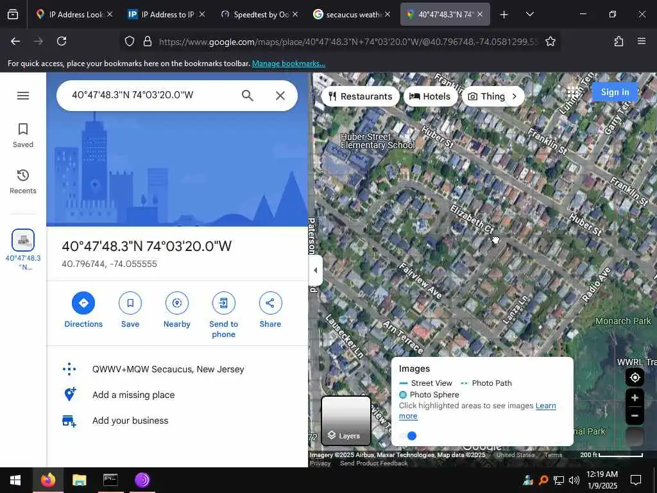Filter map by Restaurants
Screen dimensions: 657x493
(x=361, y=96)
